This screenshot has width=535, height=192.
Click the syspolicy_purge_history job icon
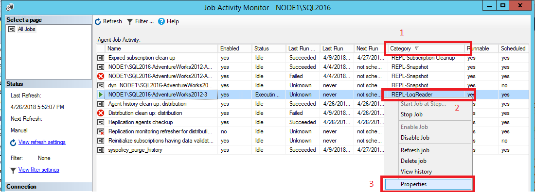click(x=101, y=150)
